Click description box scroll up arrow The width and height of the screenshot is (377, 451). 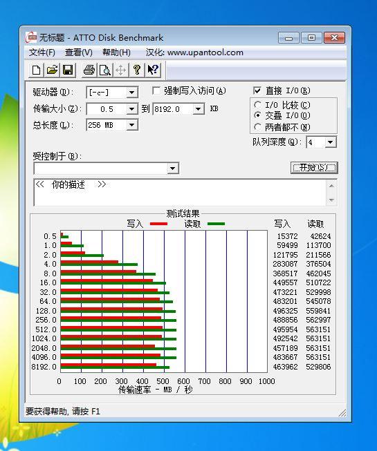tap(331, 186)
